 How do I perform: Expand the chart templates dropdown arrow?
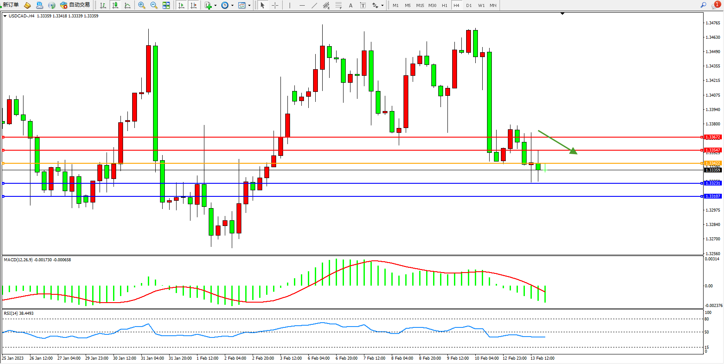(x=249, y=6)
